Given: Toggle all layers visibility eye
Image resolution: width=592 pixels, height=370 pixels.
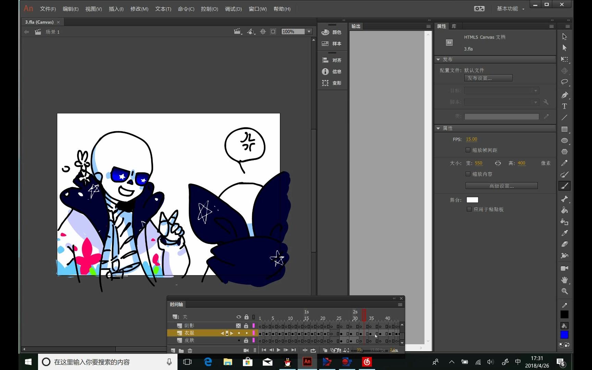Looking at the screenshot, I should pyautogui.click(x=239, y=317).
